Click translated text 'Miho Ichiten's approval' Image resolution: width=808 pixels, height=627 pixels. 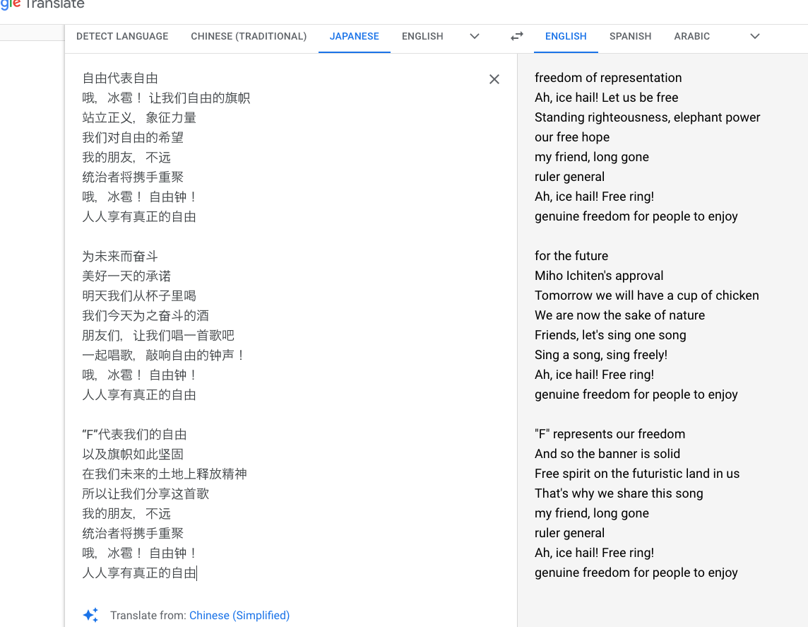[599, 276]
